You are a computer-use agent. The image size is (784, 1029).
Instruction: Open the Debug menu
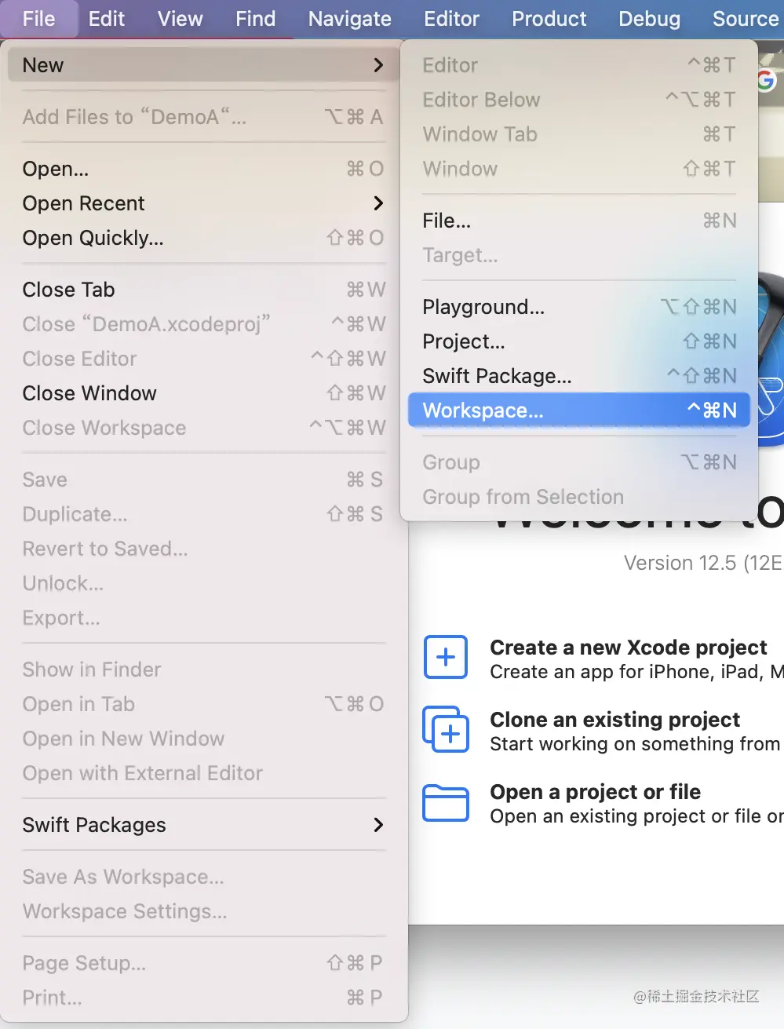point(649,19)
